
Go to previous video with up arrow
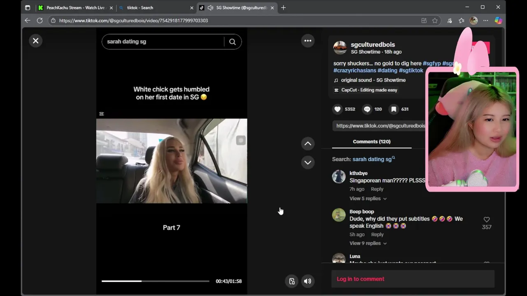coord(308,143)
